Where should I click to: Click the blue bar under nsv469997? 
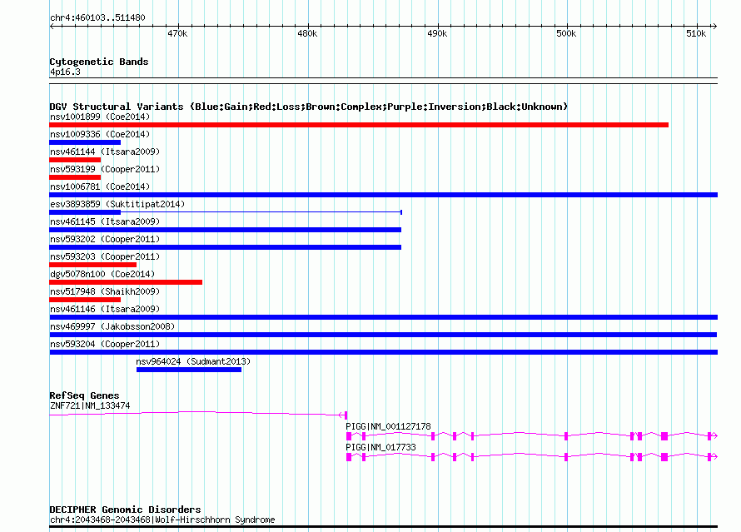click(x=383, y=335)
